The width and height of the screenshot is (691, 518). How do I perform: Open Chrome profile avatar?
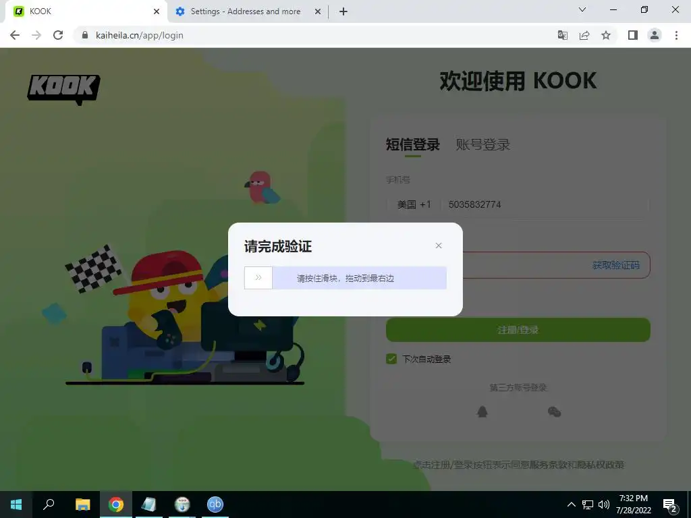(655, 35)
